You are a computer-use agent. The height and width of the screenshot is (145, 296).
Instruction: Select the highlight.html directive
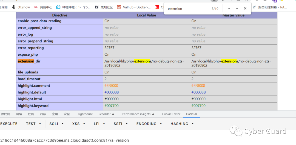pyautogui.click(x=60, y=99)
